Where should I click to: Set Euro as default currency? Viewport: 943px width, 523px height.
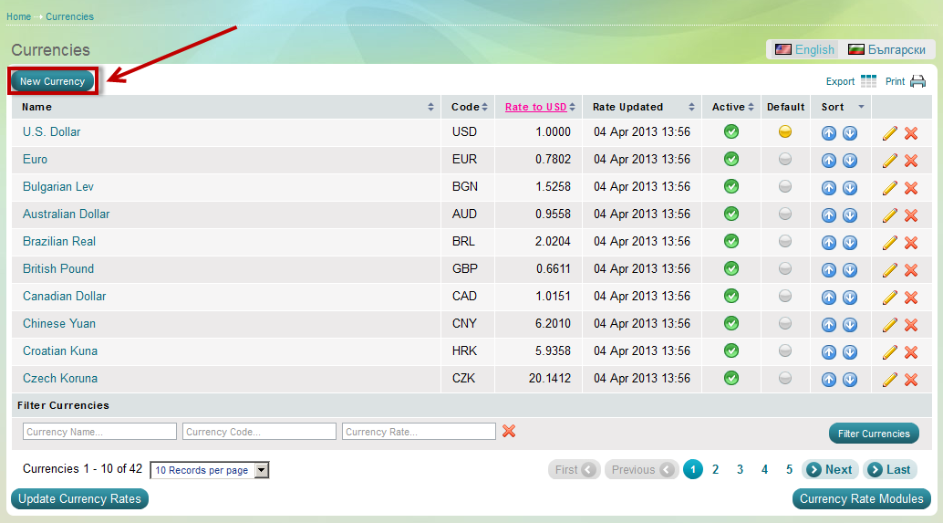coord(785,160)
